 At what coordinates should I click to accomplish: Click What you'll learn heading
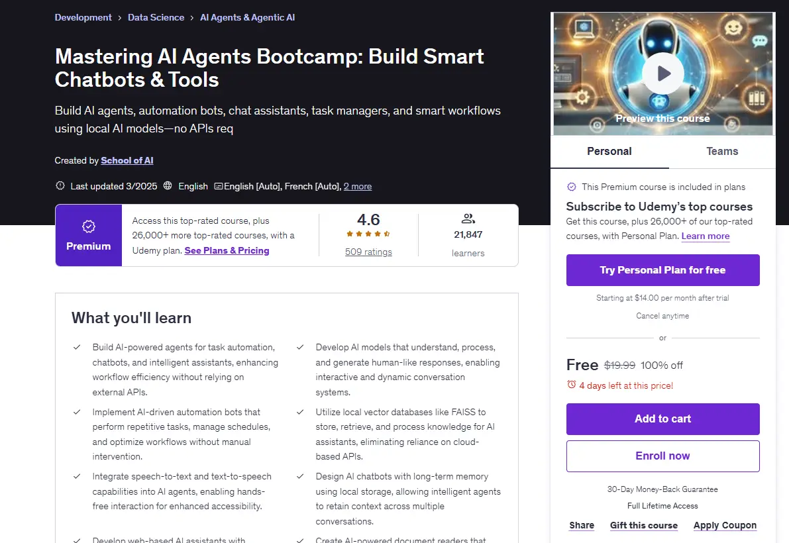pos(131,318)
